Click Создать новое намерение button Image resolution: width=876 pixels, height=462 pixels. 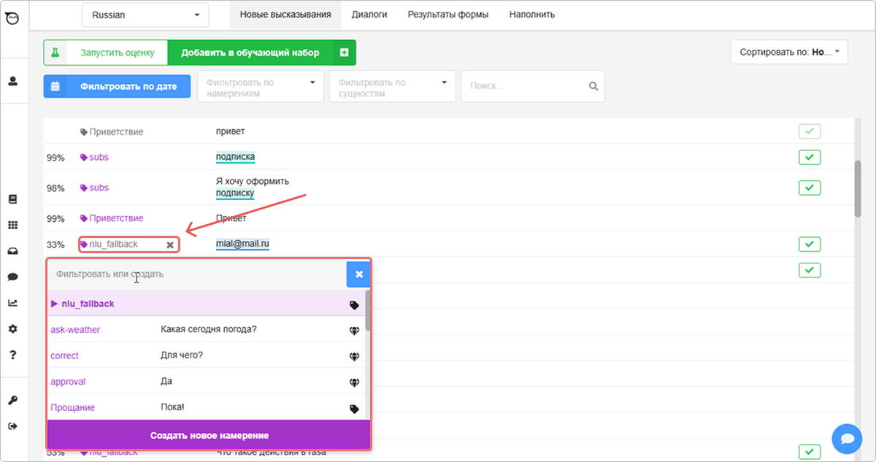pos(210,435)
